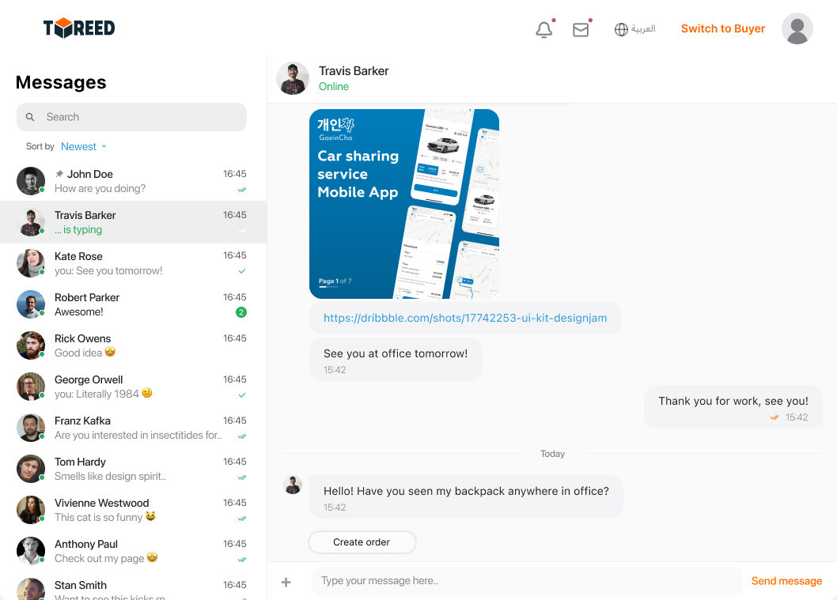Click Franz Kafka's avatar
Viewport: 837px width, 600px height.
tap(30, 427)
